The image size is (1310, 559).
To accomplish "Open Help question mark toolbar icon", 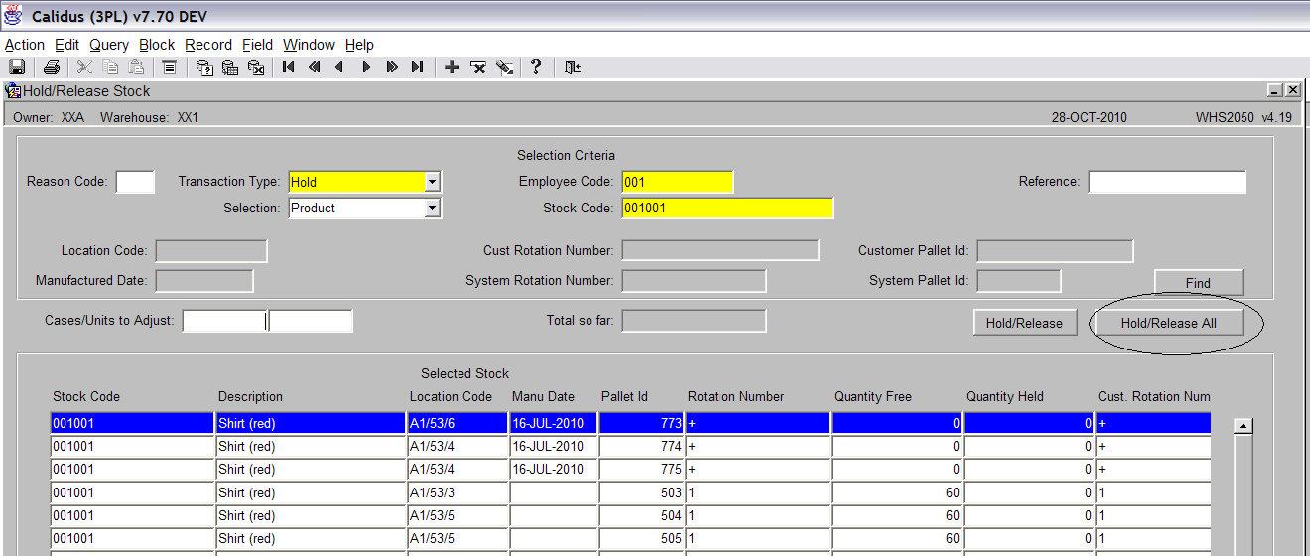I will 536,68.
